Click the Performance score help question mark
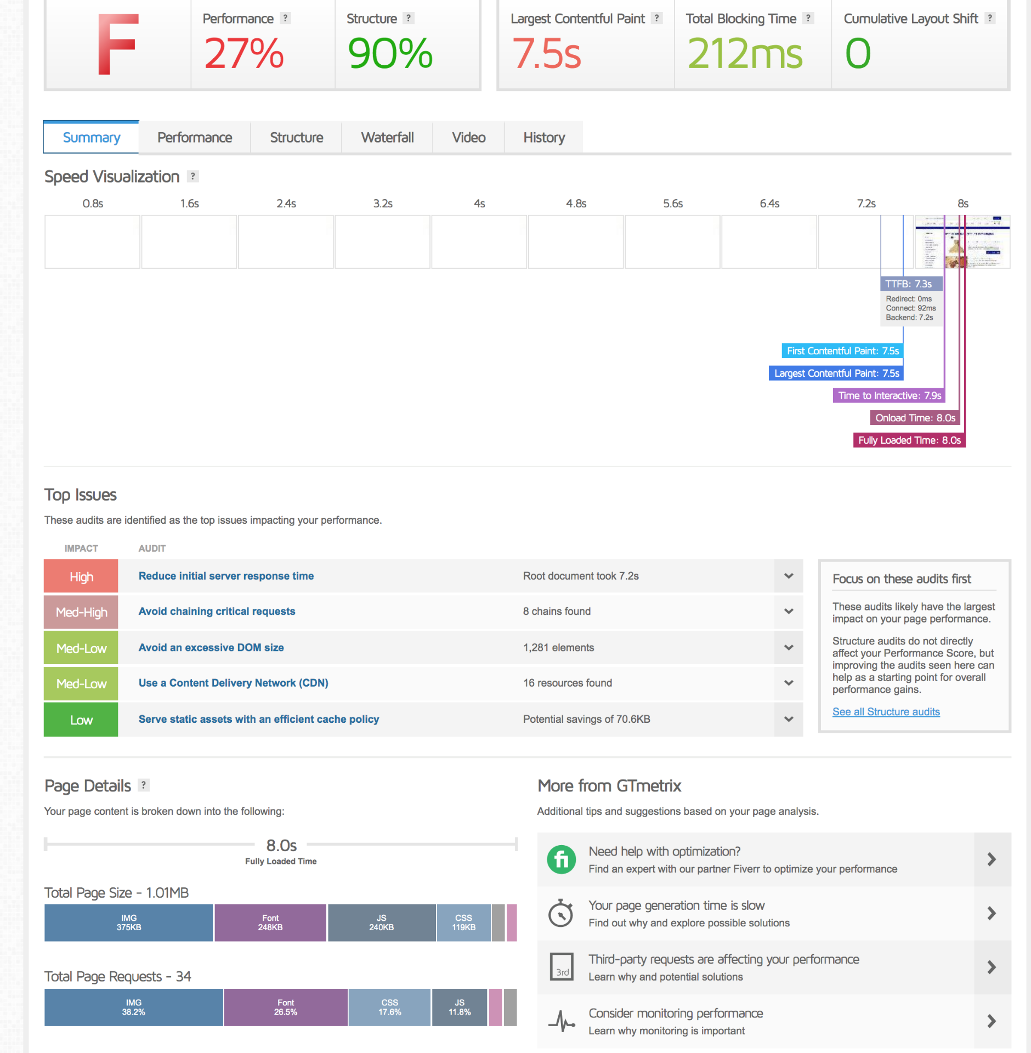Screen dimensions: 1031x1053 [285, 18]
